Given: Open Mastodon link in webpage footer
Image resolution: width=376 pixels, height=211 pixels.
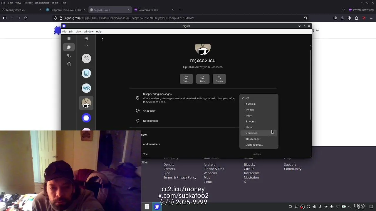Looking at the screenshot, I should (x=251, y=177).
